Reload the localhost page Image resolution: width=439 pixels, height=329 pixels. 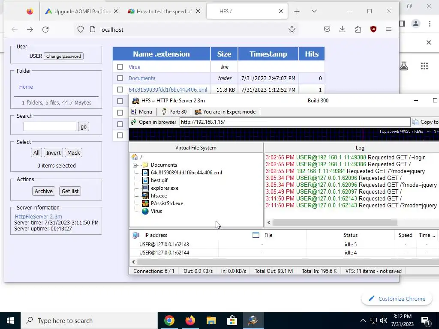pyautogui.click(x=45, y=30)
